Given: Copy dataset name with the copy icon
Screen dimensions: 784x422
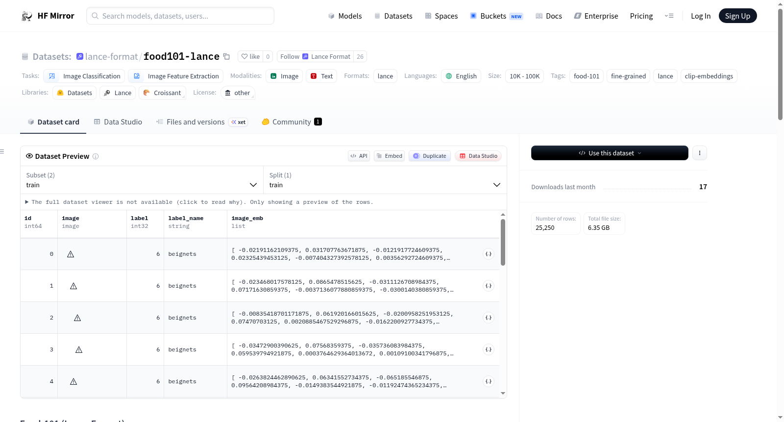Looking at the screenshot, I should pos(226,56).
